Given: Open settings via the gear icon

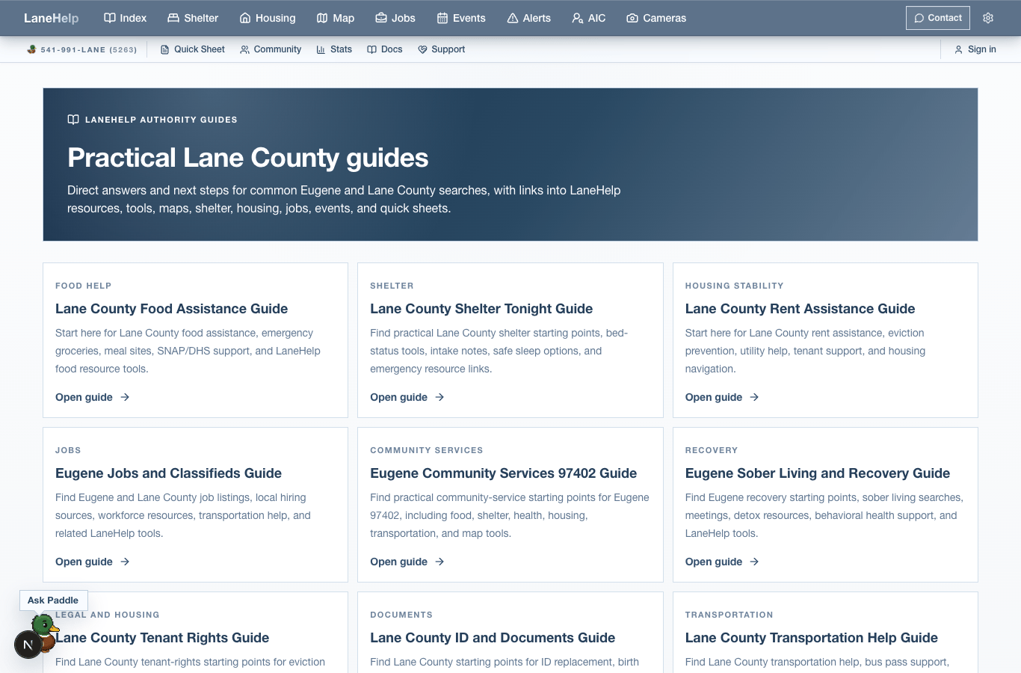Looking at the screenshot, I should 988,18.
